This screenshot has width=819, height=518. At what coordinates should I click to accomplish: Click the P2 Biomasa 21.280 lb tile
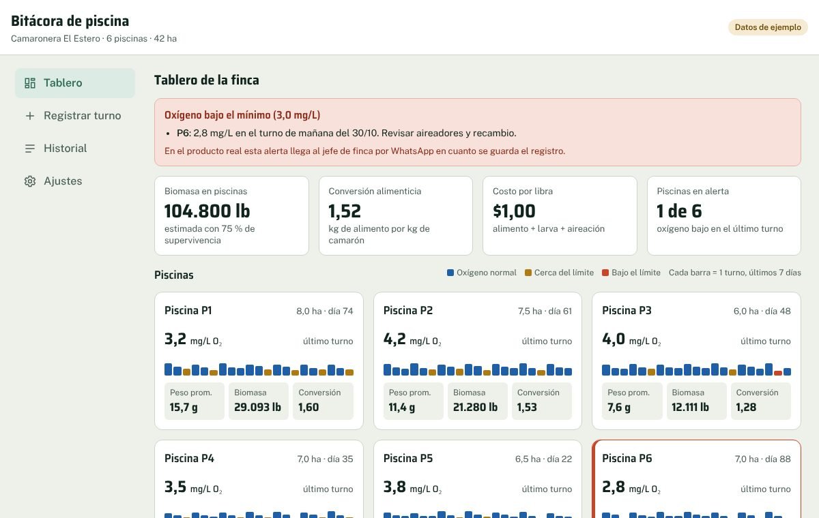[478, 401]
